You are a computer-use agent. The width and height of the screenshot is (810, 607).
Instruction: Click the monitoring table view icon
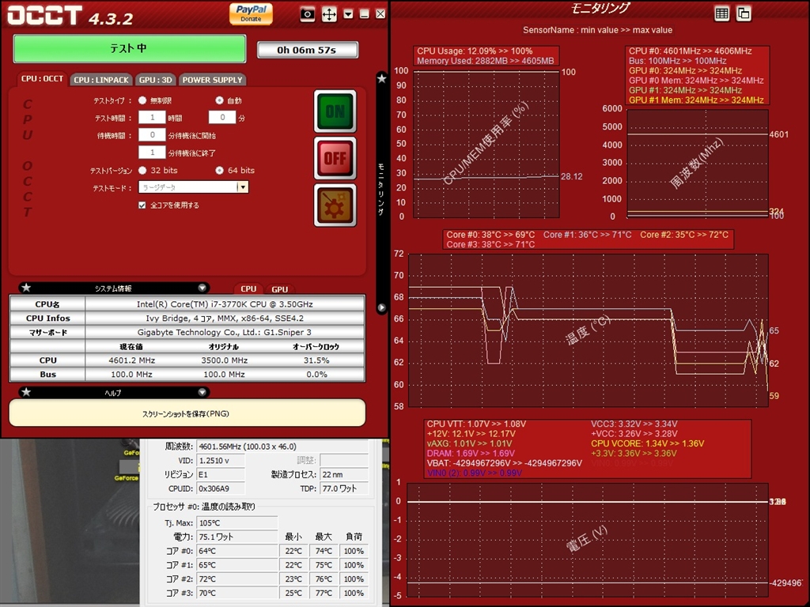tap(721, 13)
